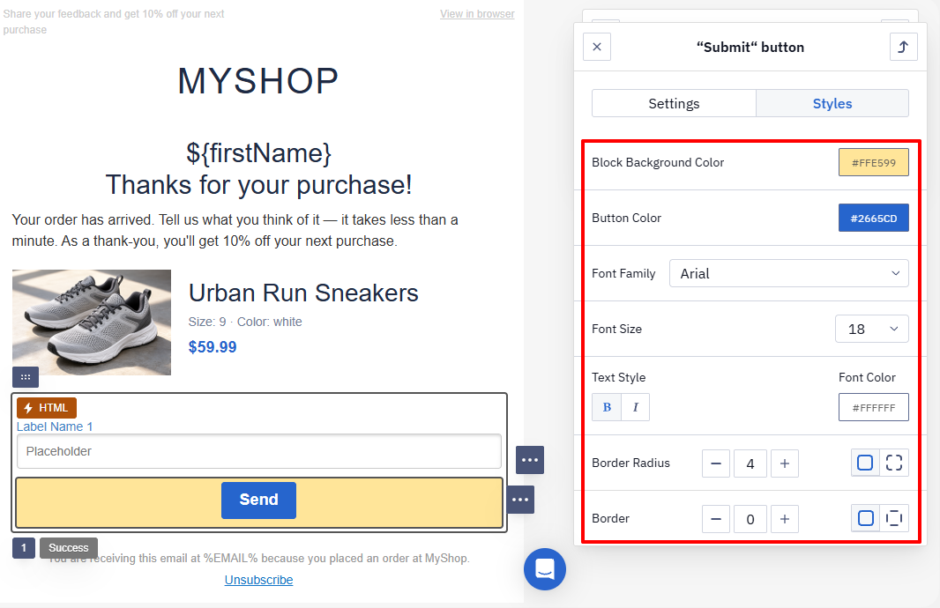This screenshot has width=940, height=608.
Task: Open the Font Family Arial dropdown
Action: pyautogui.click(x=789, y=273)
